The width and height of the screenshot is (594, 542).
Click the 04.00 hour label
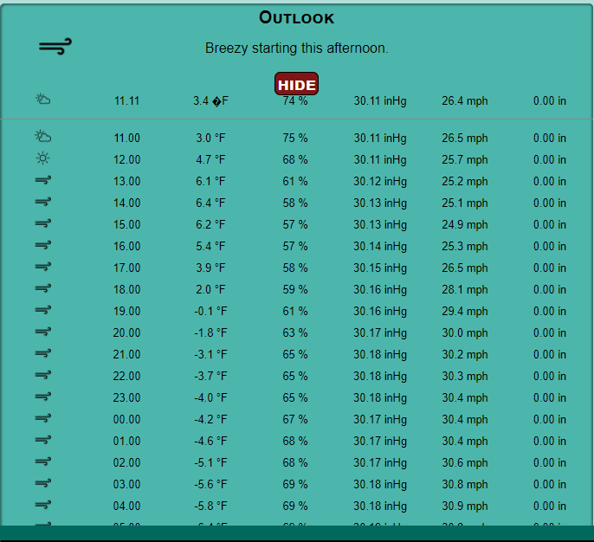tap(127, 506)
